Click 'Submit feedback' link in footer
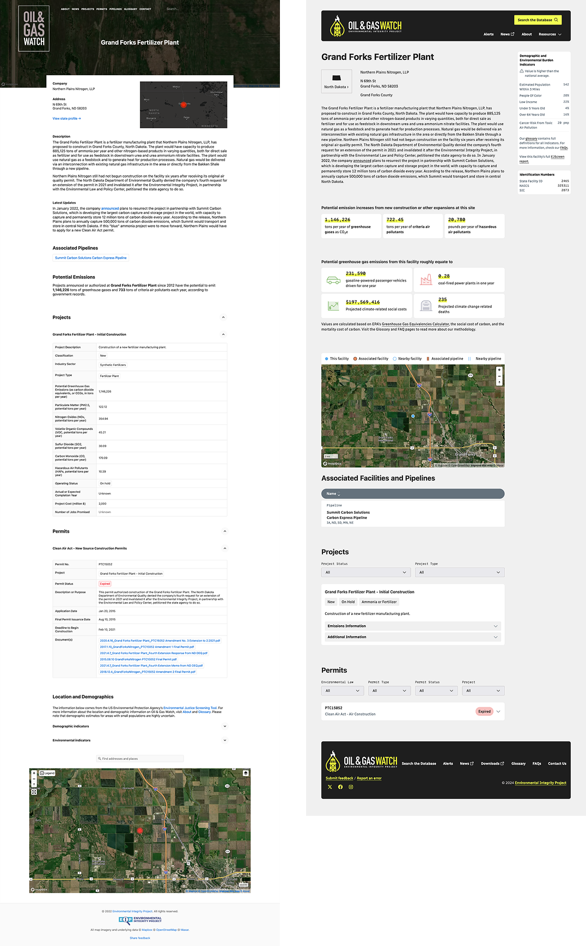586x946 pixels. click(339, 778)
